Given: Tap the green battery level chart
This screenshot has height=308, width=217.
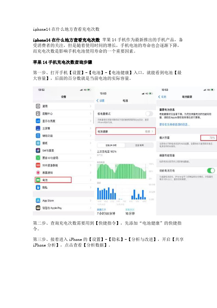Looking at the screenshot, I should [122, 171].
